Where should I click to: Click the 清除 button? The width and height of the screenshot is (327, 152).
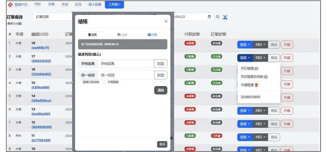tap(161, 90)
